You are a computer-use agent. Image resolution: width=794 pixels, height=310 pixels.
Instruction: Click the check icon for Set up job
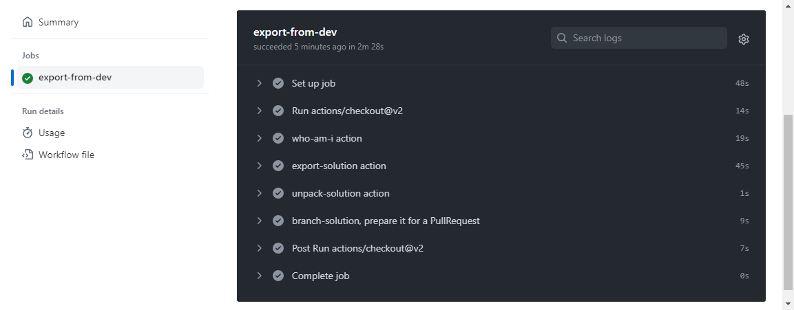[x=278, y=83]
